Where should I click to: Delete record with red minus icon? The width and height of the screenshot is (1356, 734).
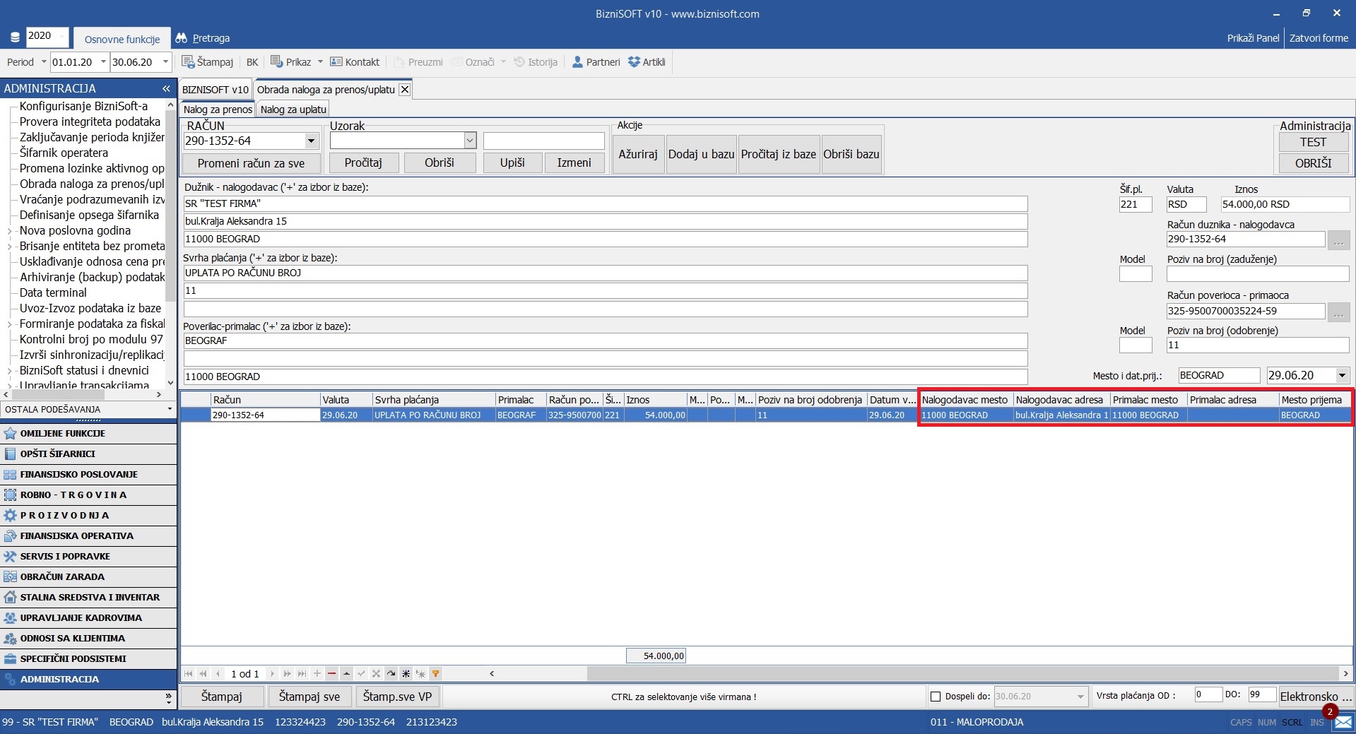coord(331,674)
